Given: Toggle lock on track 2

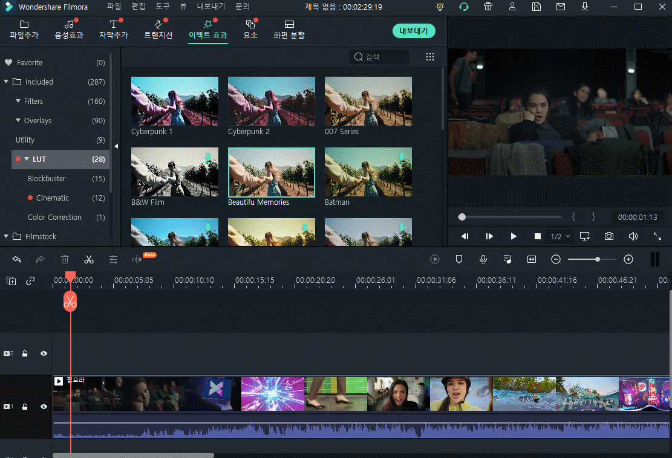Looking at the screenshot, I should click(25, 353).
